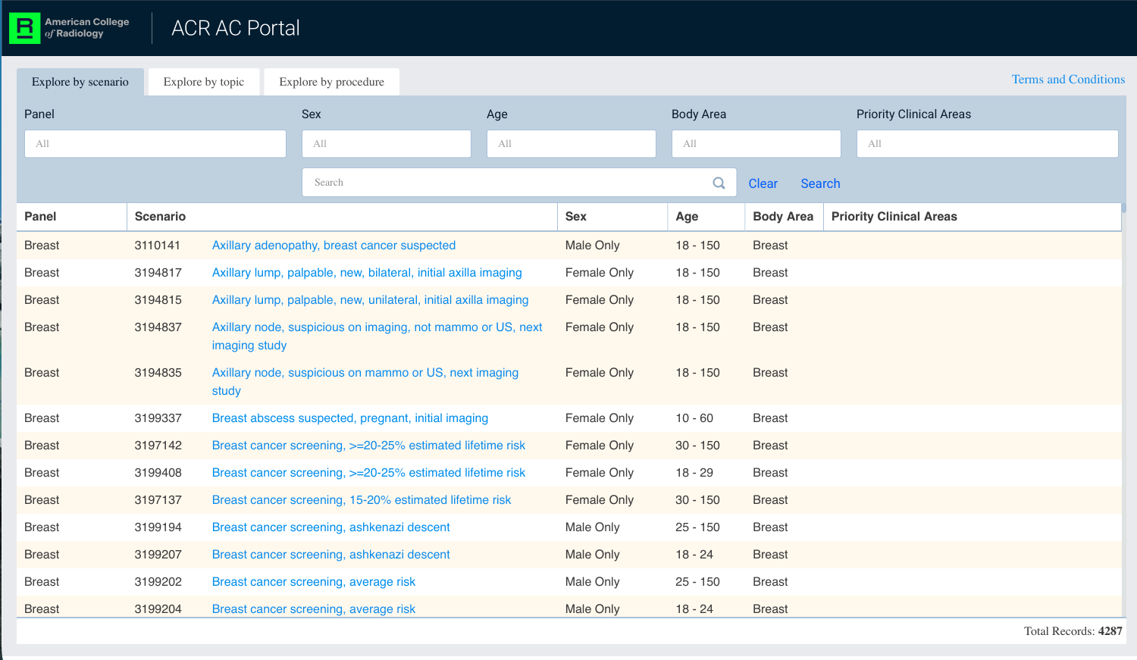Click the Priority Clinical Areas column header

(894, 217)
